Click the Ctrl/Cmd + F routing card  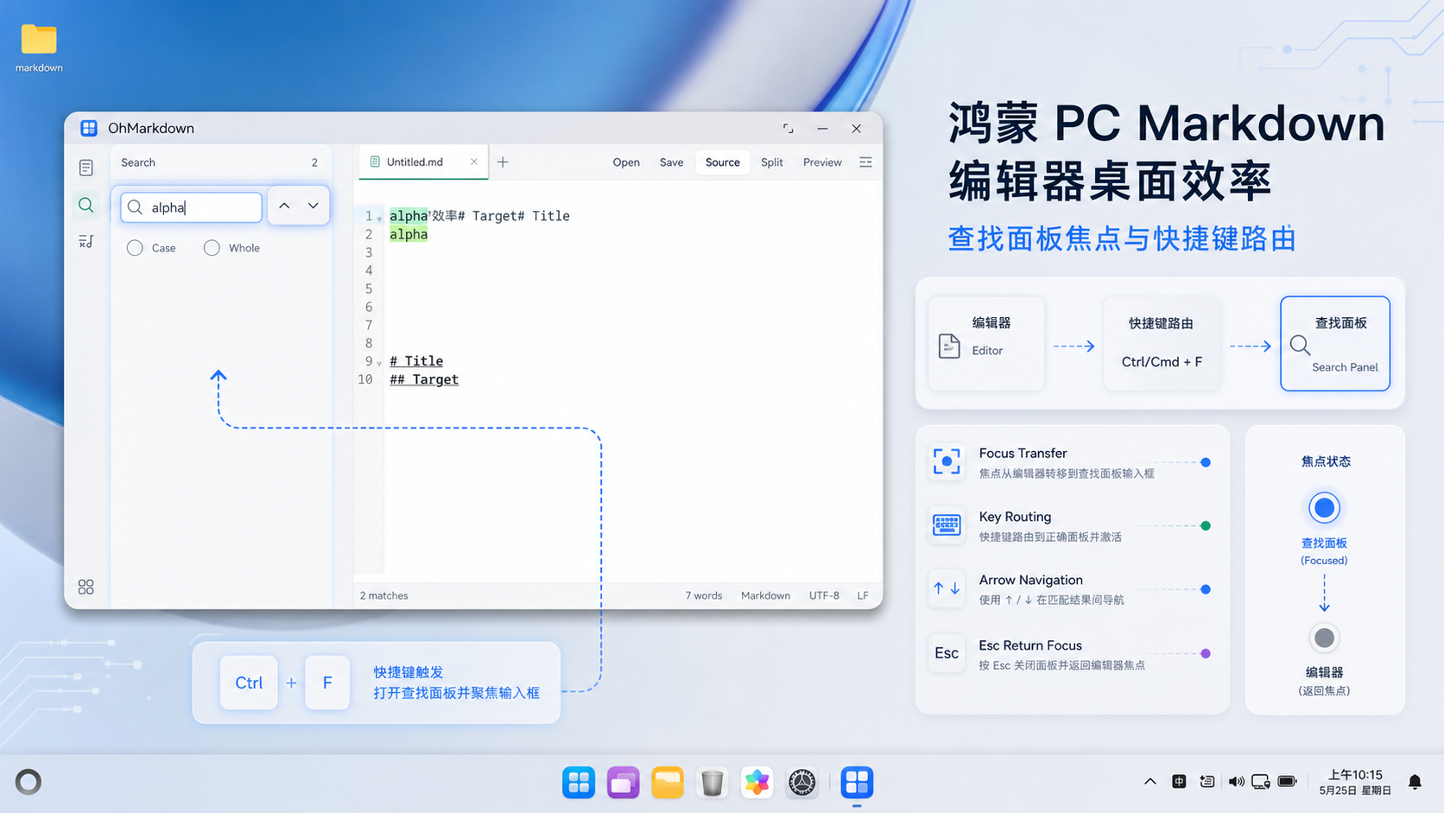coord(1162,344)
